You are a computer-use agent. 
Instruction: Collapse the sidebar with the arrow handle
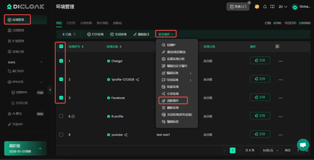(50, 89)
